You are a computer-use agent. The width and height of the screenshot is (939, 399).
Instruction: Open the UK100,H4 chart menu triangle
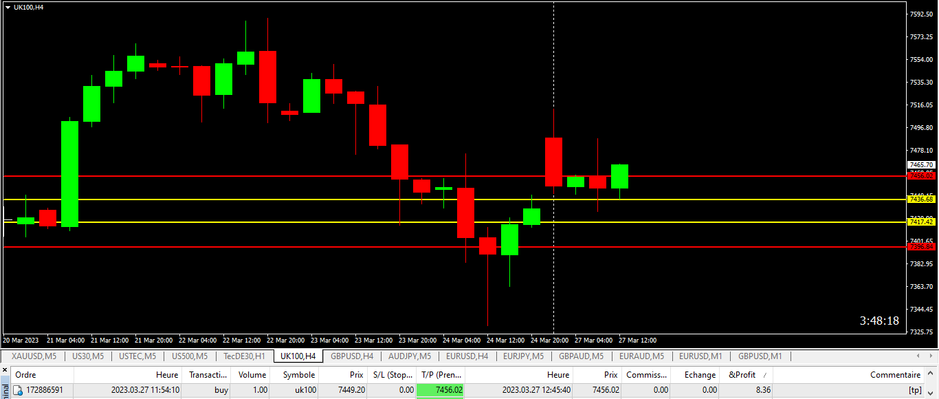(8, 7)
